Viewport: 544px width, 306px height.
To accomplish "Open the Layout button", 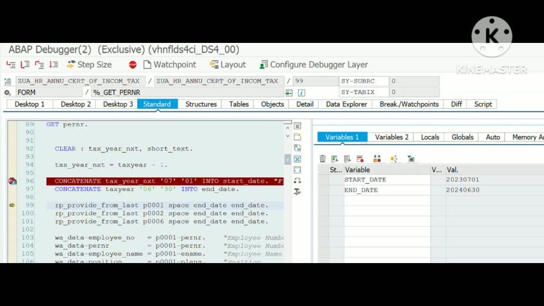I will pyautogui.click(x=227, y=65).
